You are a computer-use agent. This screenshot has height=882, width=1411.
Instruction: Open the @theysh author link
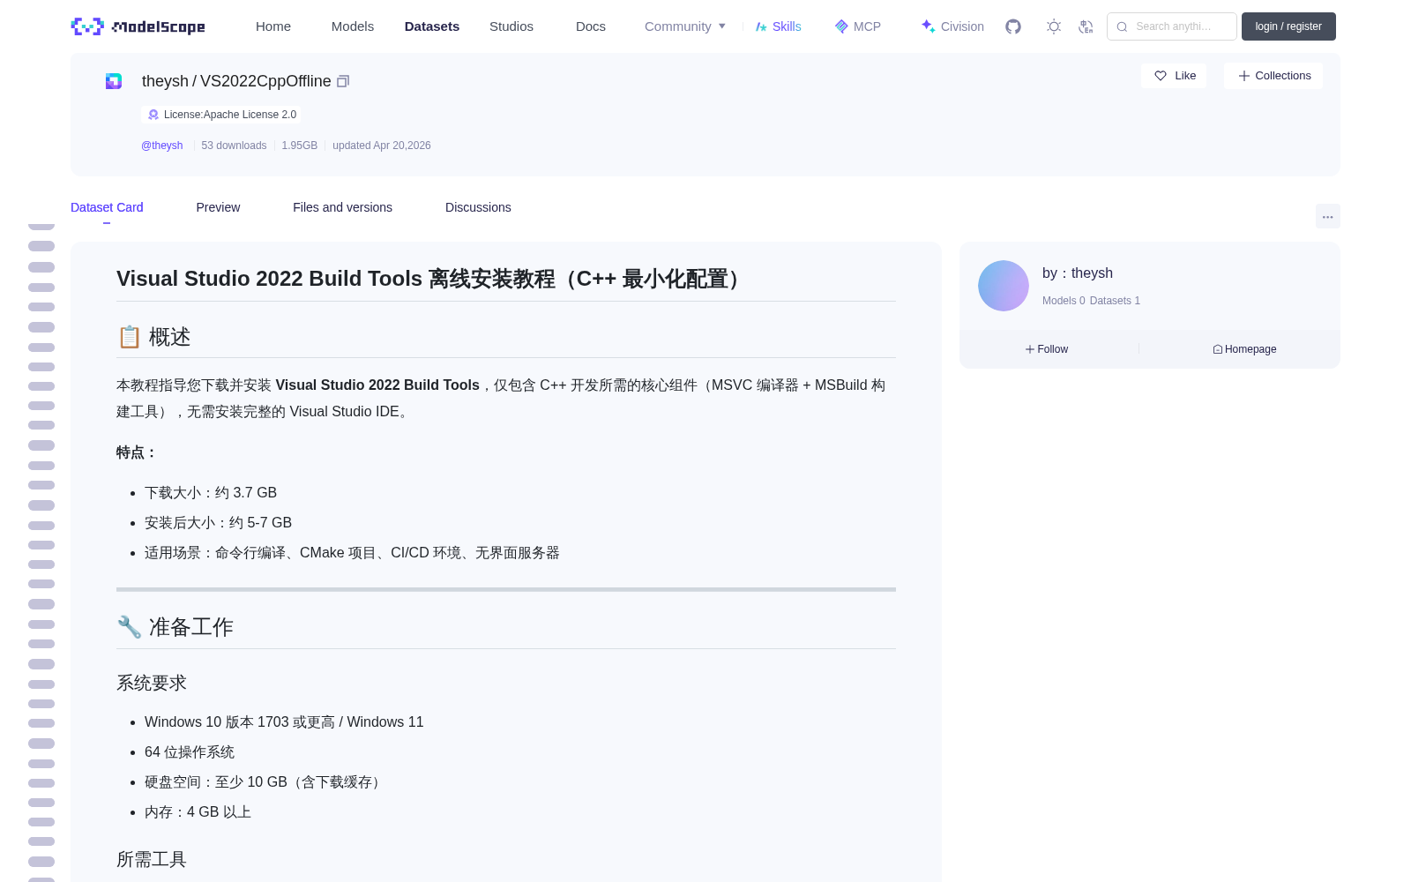162,146
